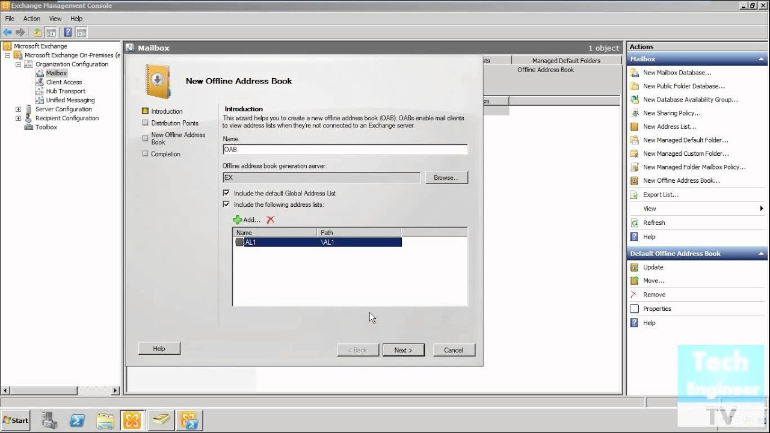Open PowerShell from the taskbar
Viewport: 770px width, 433px height.
(x=77, y=421)
